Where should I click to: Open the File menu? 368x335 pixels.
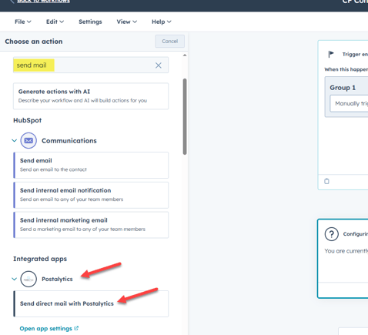pyautogui.click(x=23, y=22)
